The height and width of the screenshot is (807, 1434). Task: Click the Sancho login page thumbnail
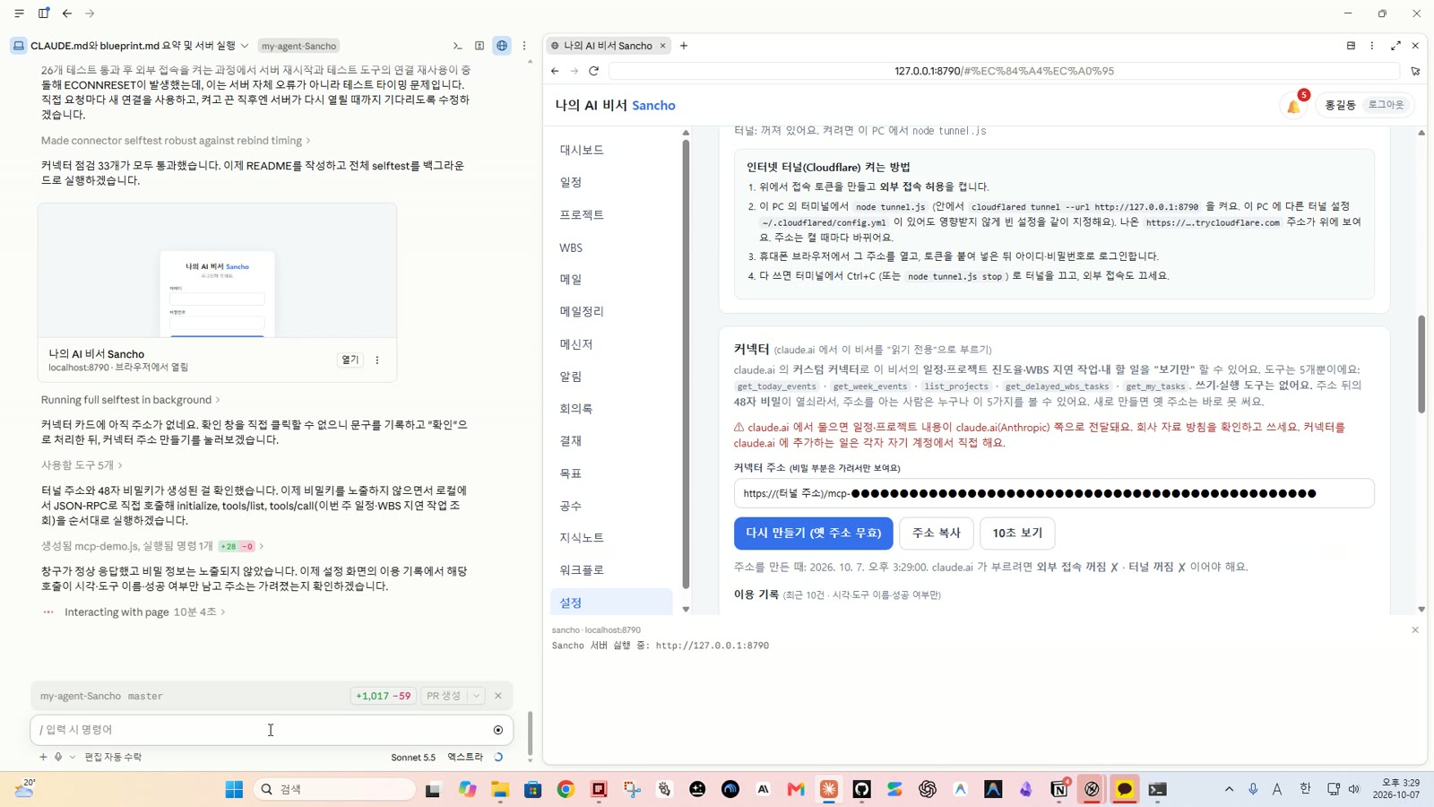point(217,271)
